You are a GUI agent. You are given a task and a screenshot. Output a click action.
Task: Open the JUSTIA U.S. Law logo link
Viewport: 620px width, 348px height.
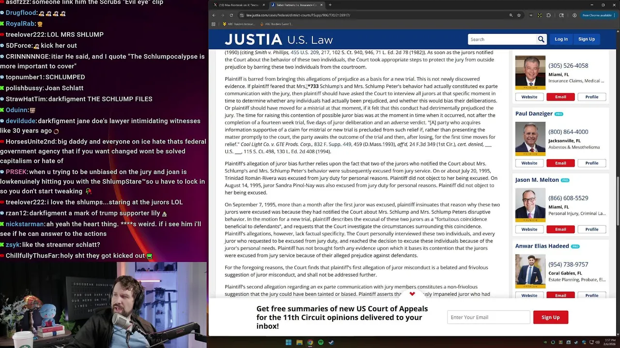coord(279,40)
